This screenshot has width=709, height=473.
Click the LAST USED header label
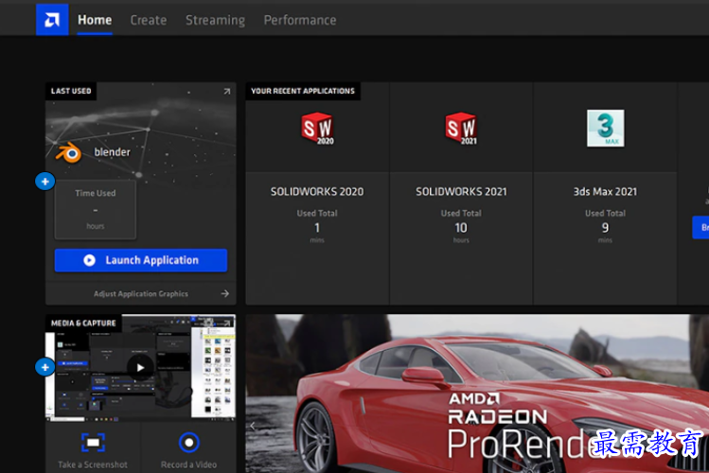tap(71, 91)
